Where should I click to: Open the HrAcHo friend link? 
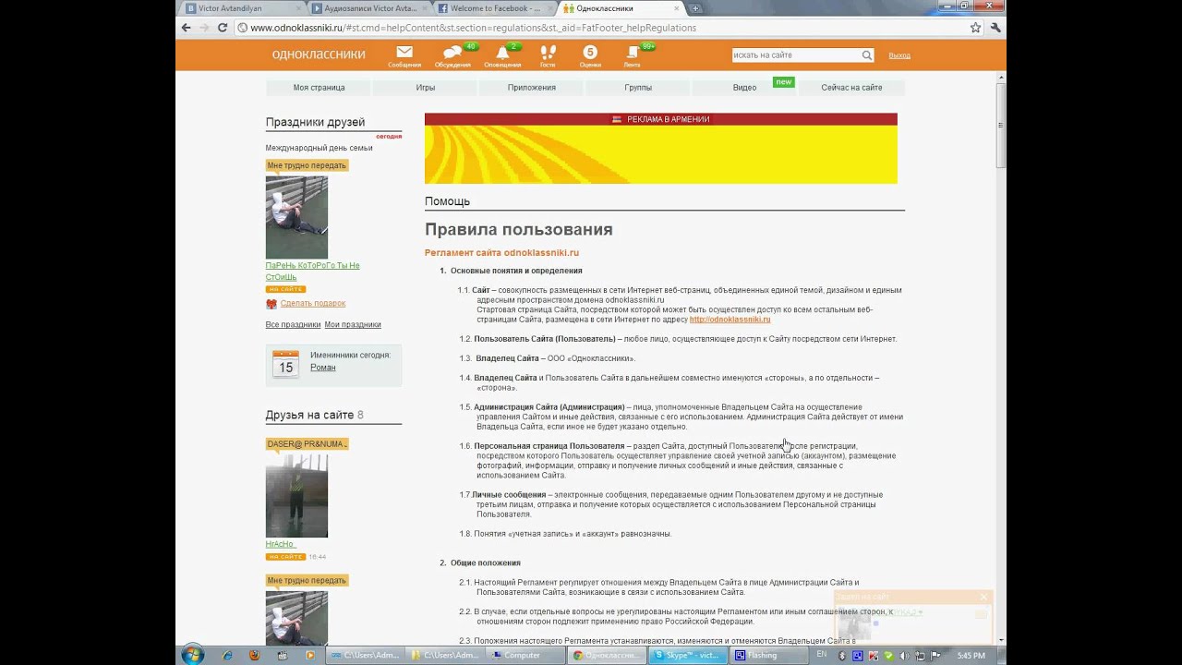279,544
